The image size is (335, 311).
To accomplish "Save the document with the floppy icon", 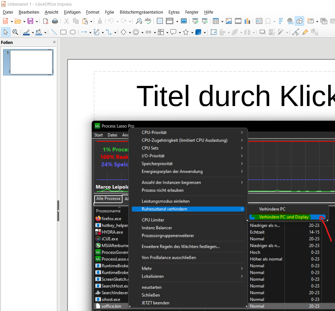I will coord(30,21).
